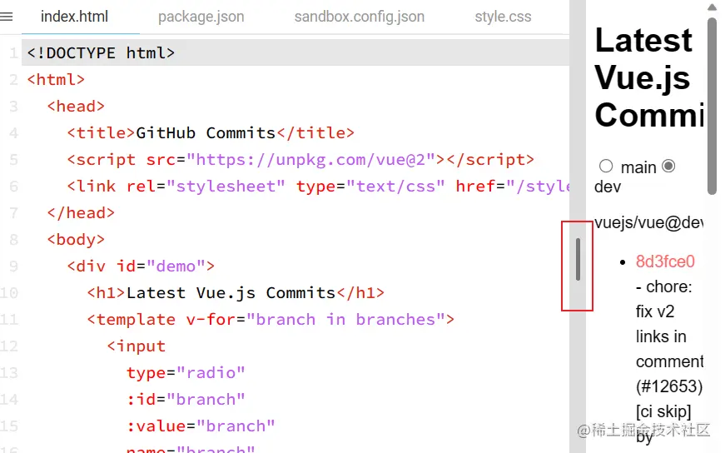Click the div id="demo" line
The image size is (725, 453).
(x=141, y=266)
